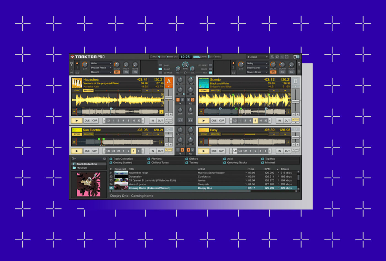The height and width of the screenshot is (261, 386).
Task: Click the Techno favorite folder icon
Action: tap(187, 163)
